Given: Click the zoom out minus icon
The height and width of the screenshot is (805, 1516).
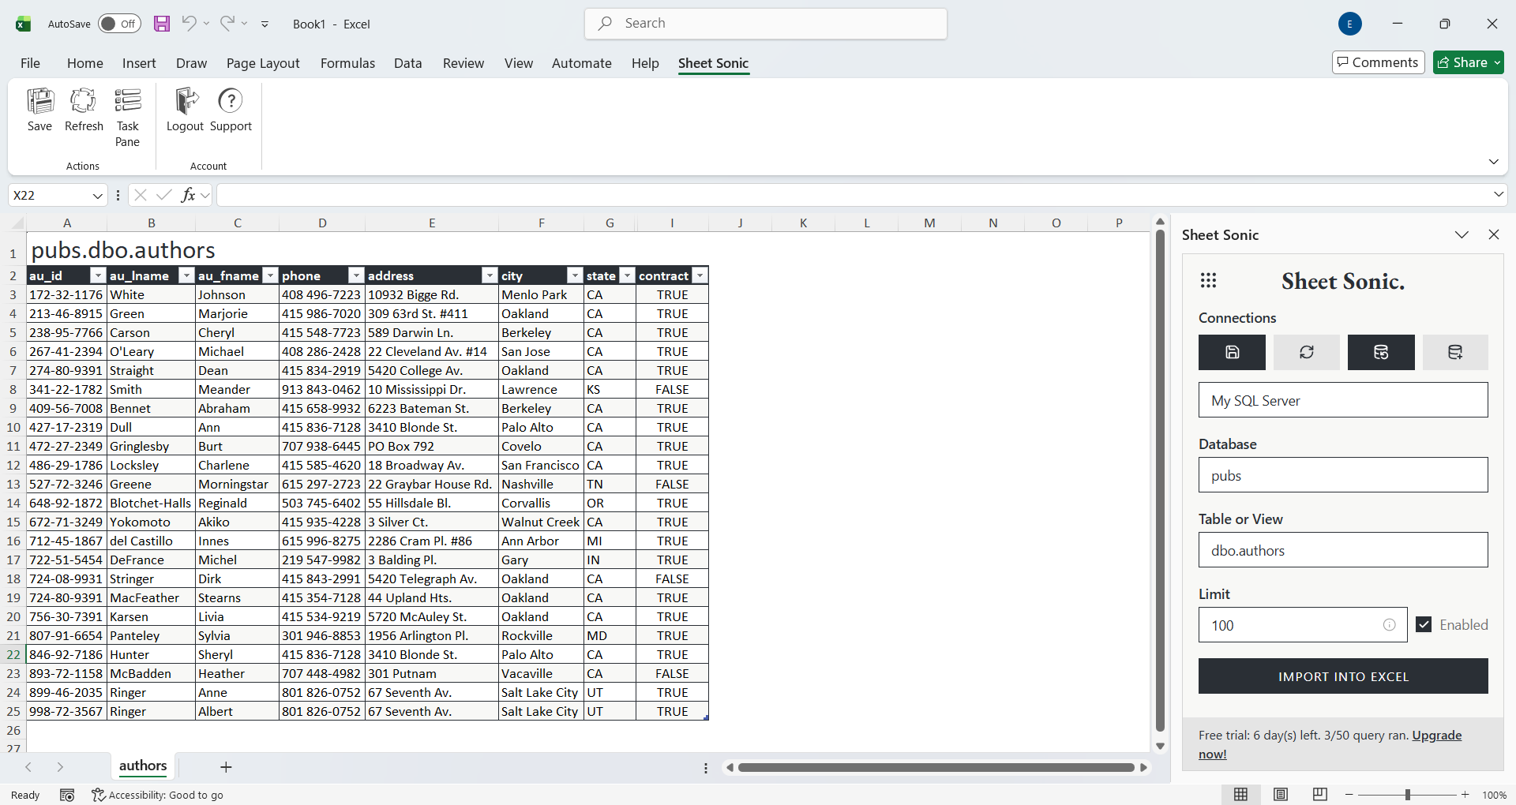Looking at the screenshot, I should tap(1349, 795).
